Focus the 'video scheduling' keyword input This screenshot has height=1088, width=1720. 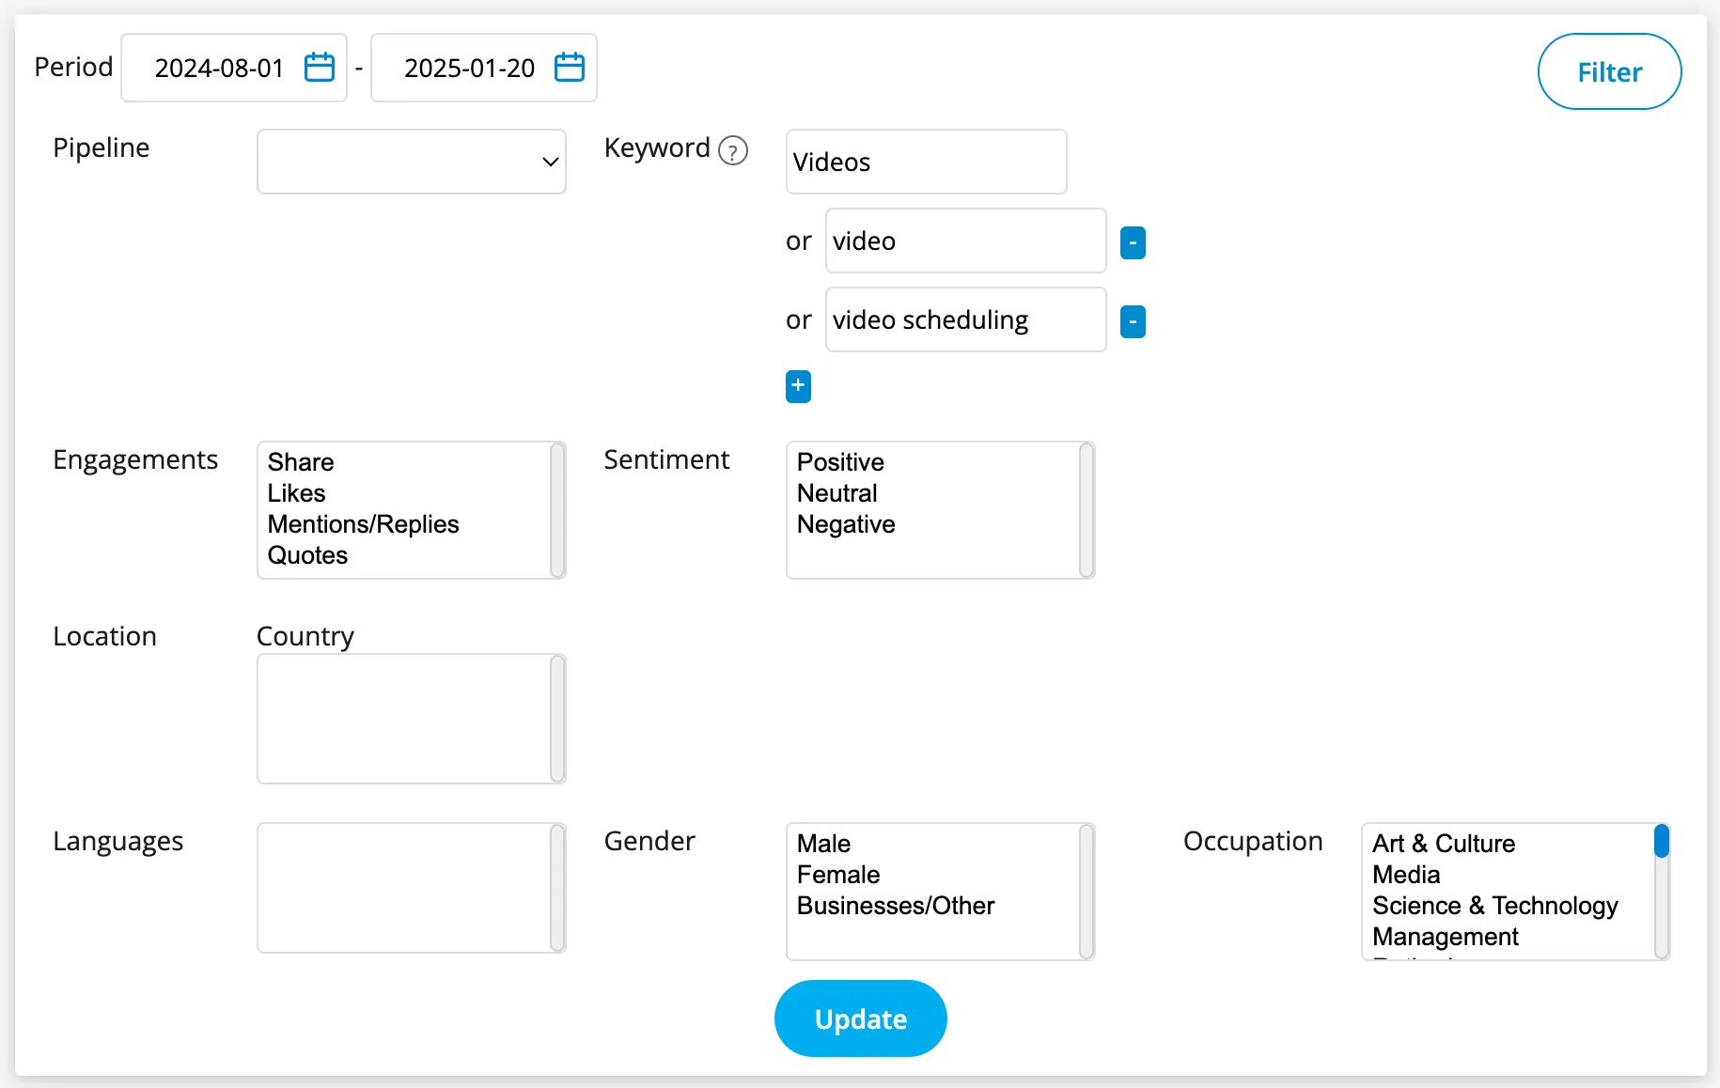965,319
